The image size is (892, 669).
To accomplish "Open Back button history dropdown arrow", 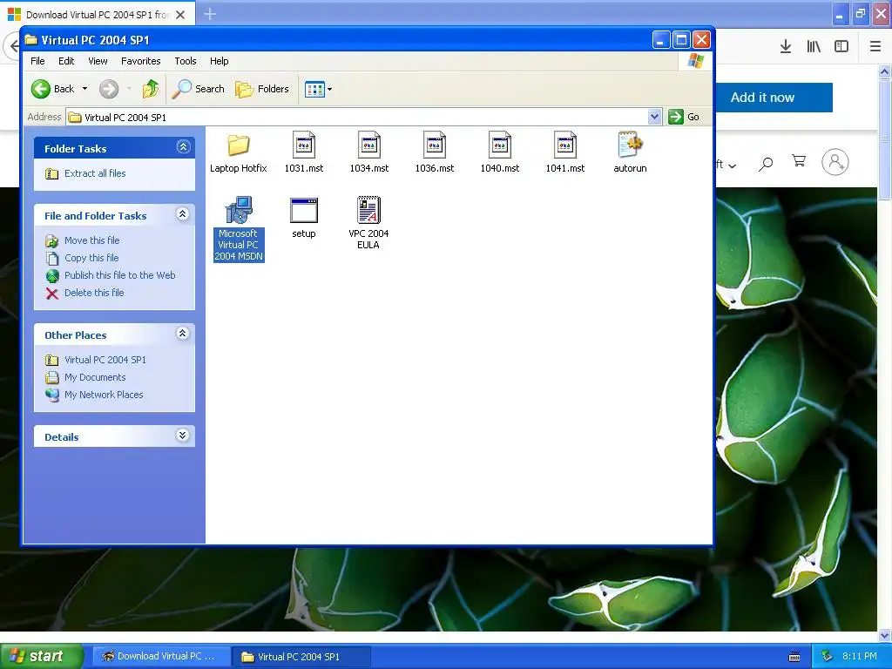I will point(84,89).
